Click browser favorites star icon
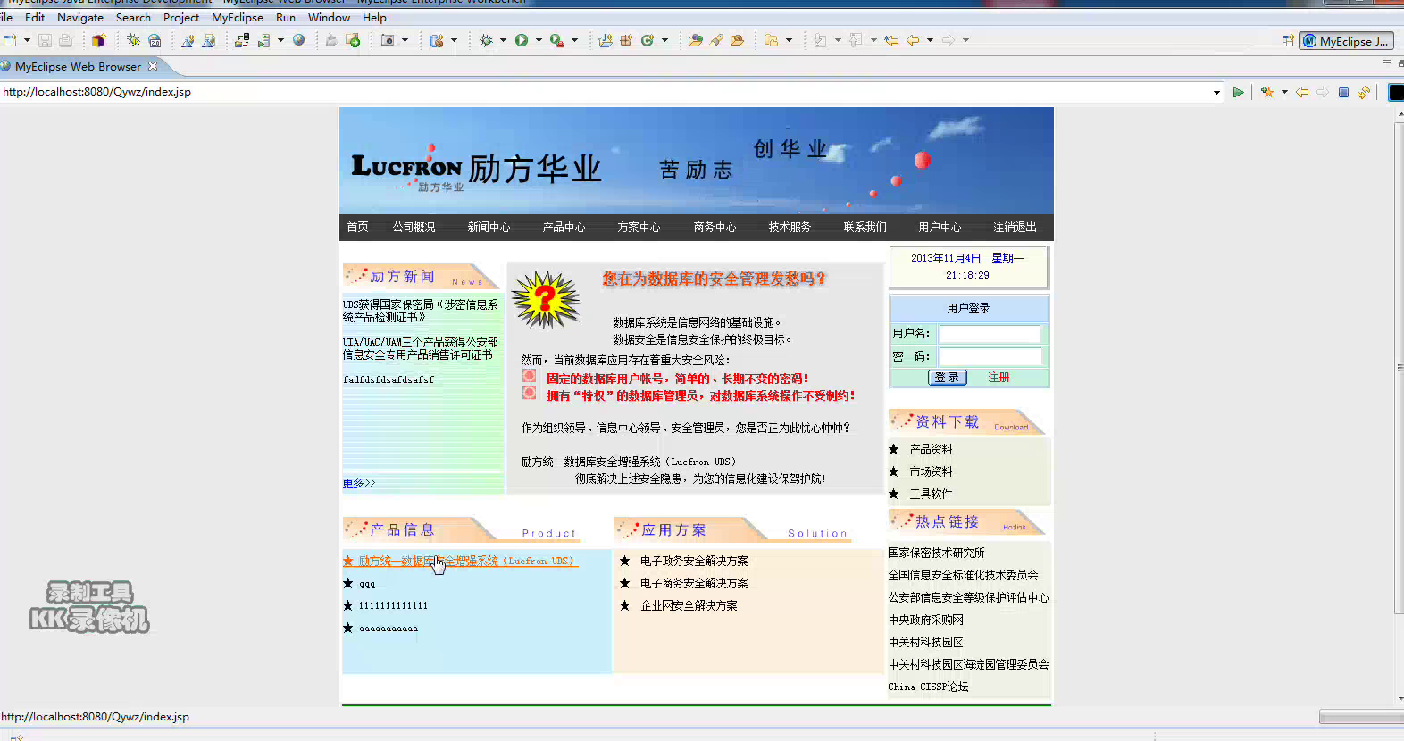Viewport: 1404px width, 741px height. 1267,92
